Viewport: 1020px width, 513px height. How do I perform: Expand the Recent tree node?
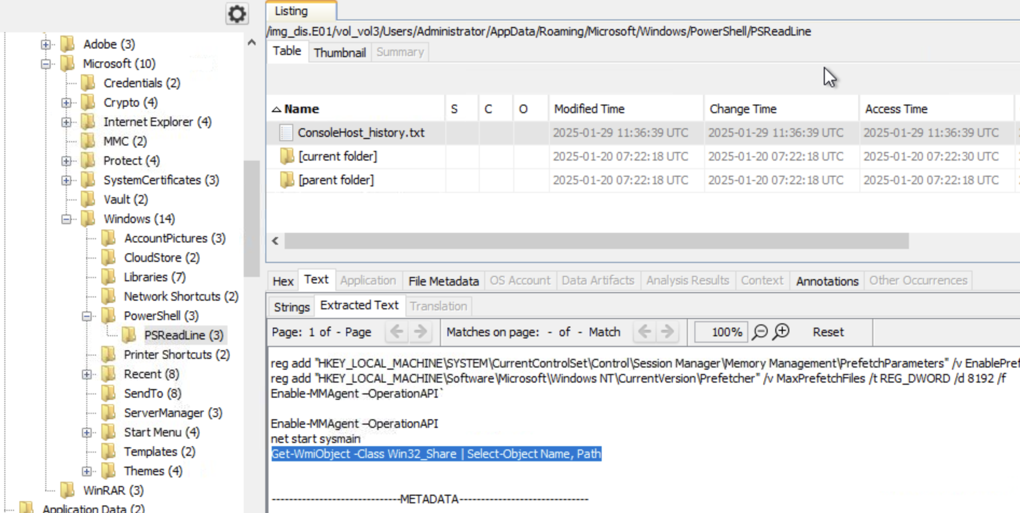(x=86, y=374)
